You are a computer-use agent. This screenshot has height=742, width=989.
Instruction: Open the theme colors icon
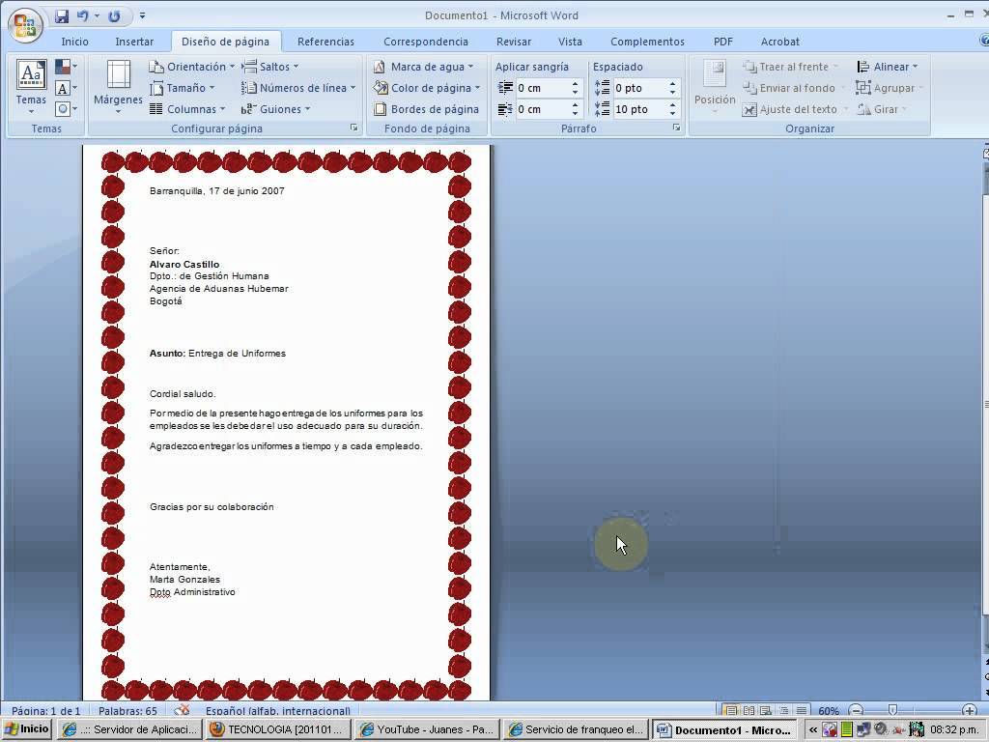click(x=63, y=67)
